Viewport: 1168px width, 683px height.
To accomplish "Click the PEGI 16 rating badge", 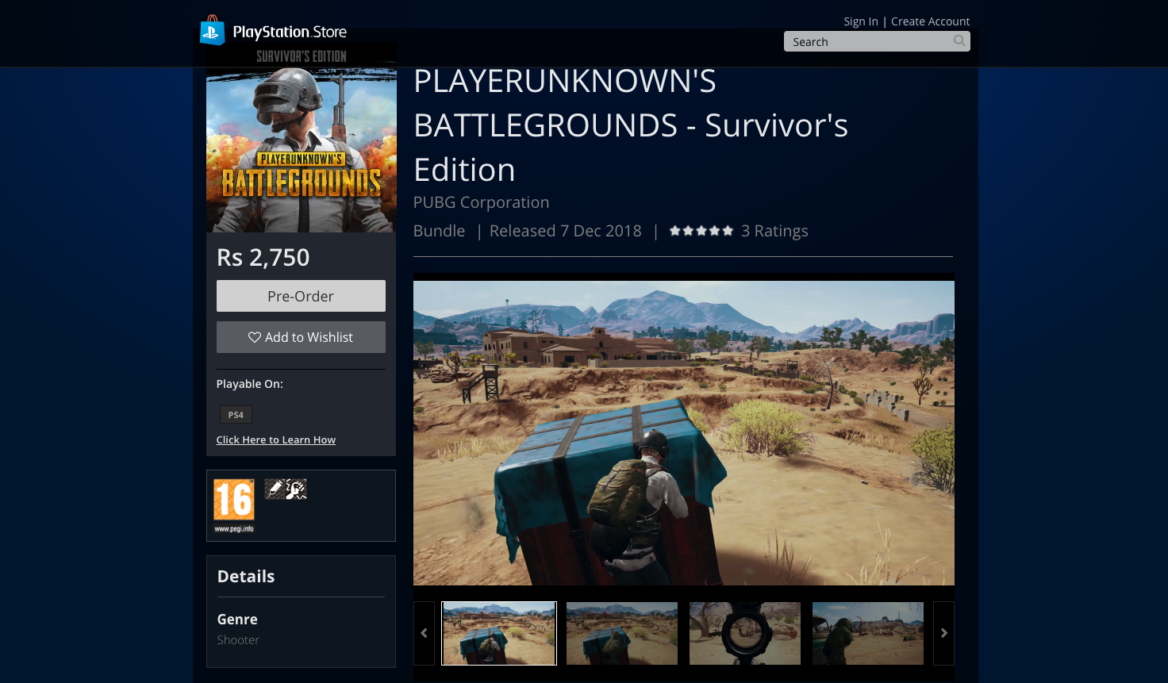I will click(234, 505).
